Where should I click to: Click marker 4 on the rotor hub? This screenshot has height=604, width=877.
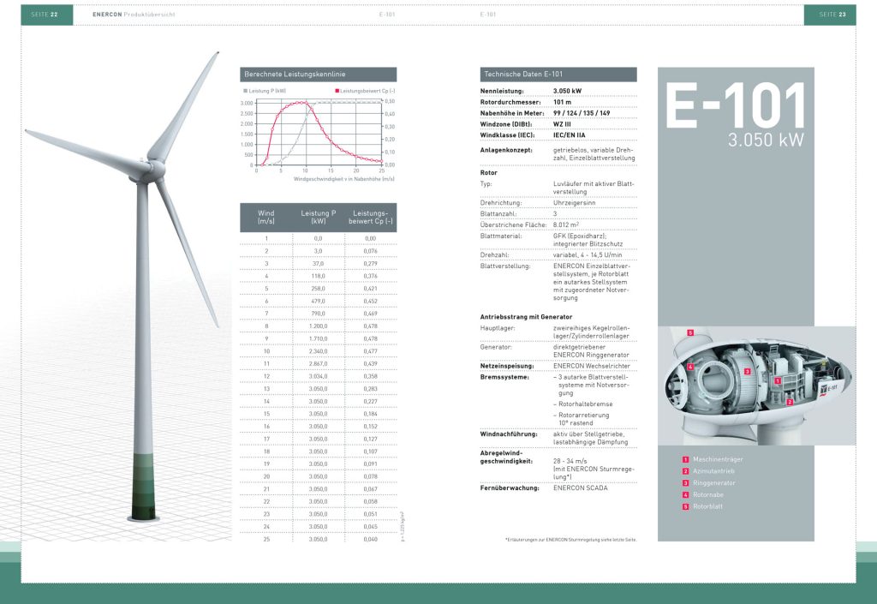690,368
